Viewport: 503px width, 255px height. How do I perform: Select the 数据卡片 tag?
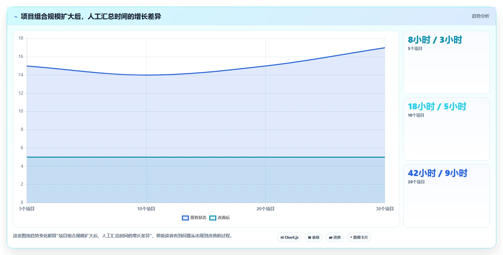(359, 237)
